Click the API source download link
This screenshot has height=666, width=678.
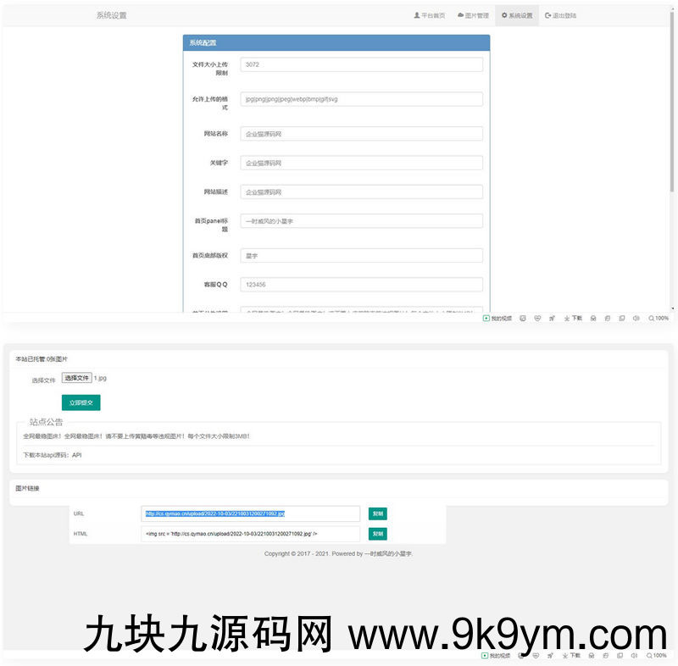tap(76, 455)
